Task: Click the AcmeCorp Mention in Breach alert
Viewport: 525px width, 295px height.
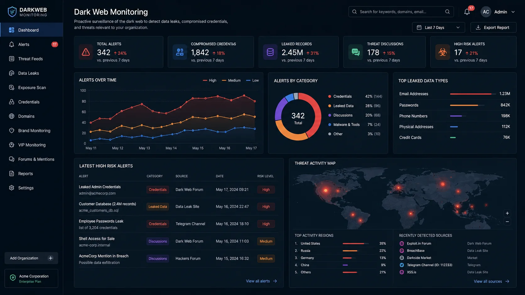Action: click(178, 259)
